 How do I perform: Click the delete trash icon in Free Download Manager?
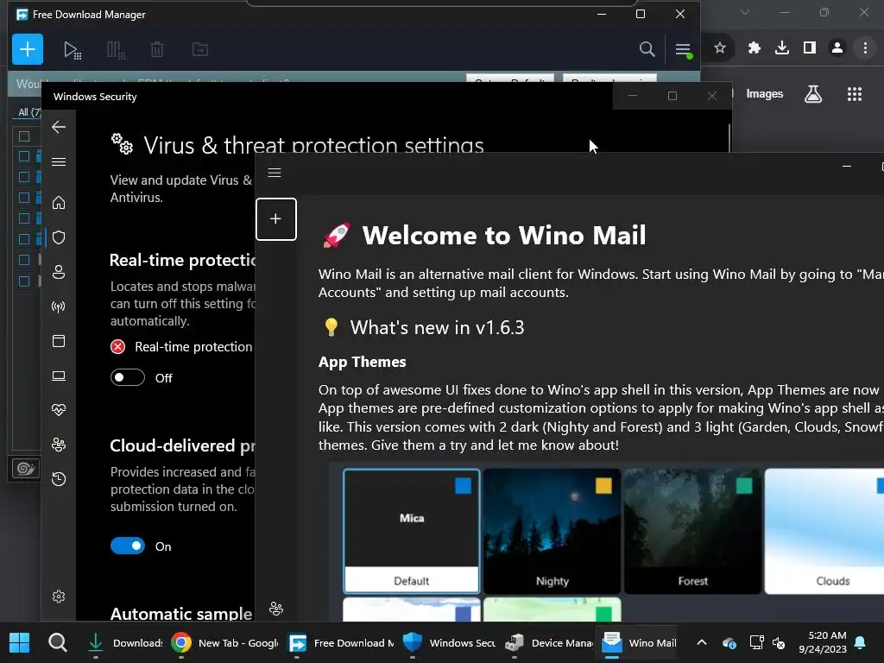coord(157,49)
